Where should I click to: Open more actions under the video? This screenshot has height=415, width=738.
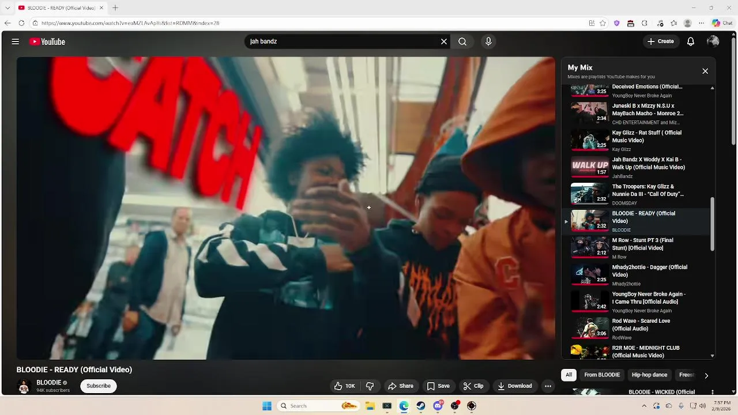(548, 386)
